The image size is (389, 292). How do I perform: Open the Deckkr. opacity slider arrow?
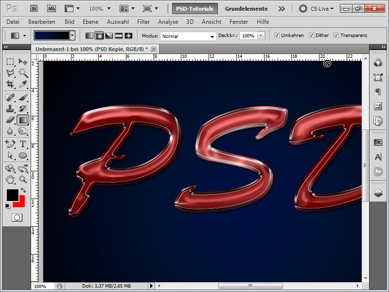coord(261,36)
